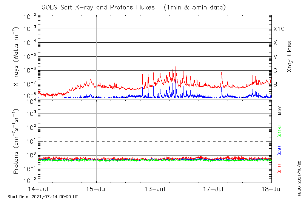Click the Protons y-axis label
The image size is (302, 200).
click(x=18, y=142)
